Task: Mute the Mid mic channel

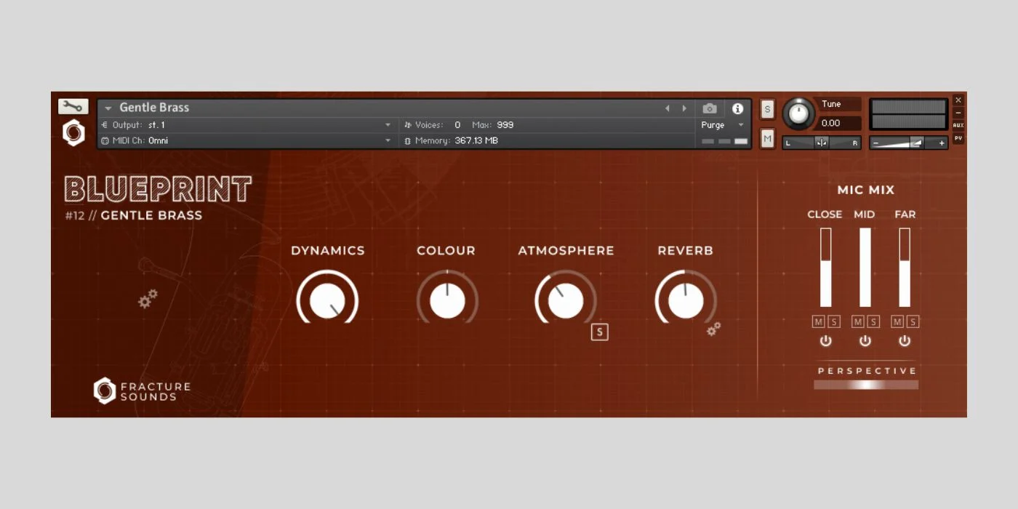Action: 858,322
